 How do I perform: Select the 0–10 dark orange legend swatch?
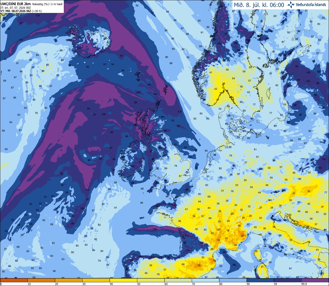coord(14,280)
